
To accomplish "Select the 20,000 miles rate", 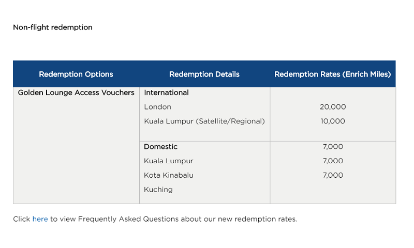I will [x=333, y=107].
